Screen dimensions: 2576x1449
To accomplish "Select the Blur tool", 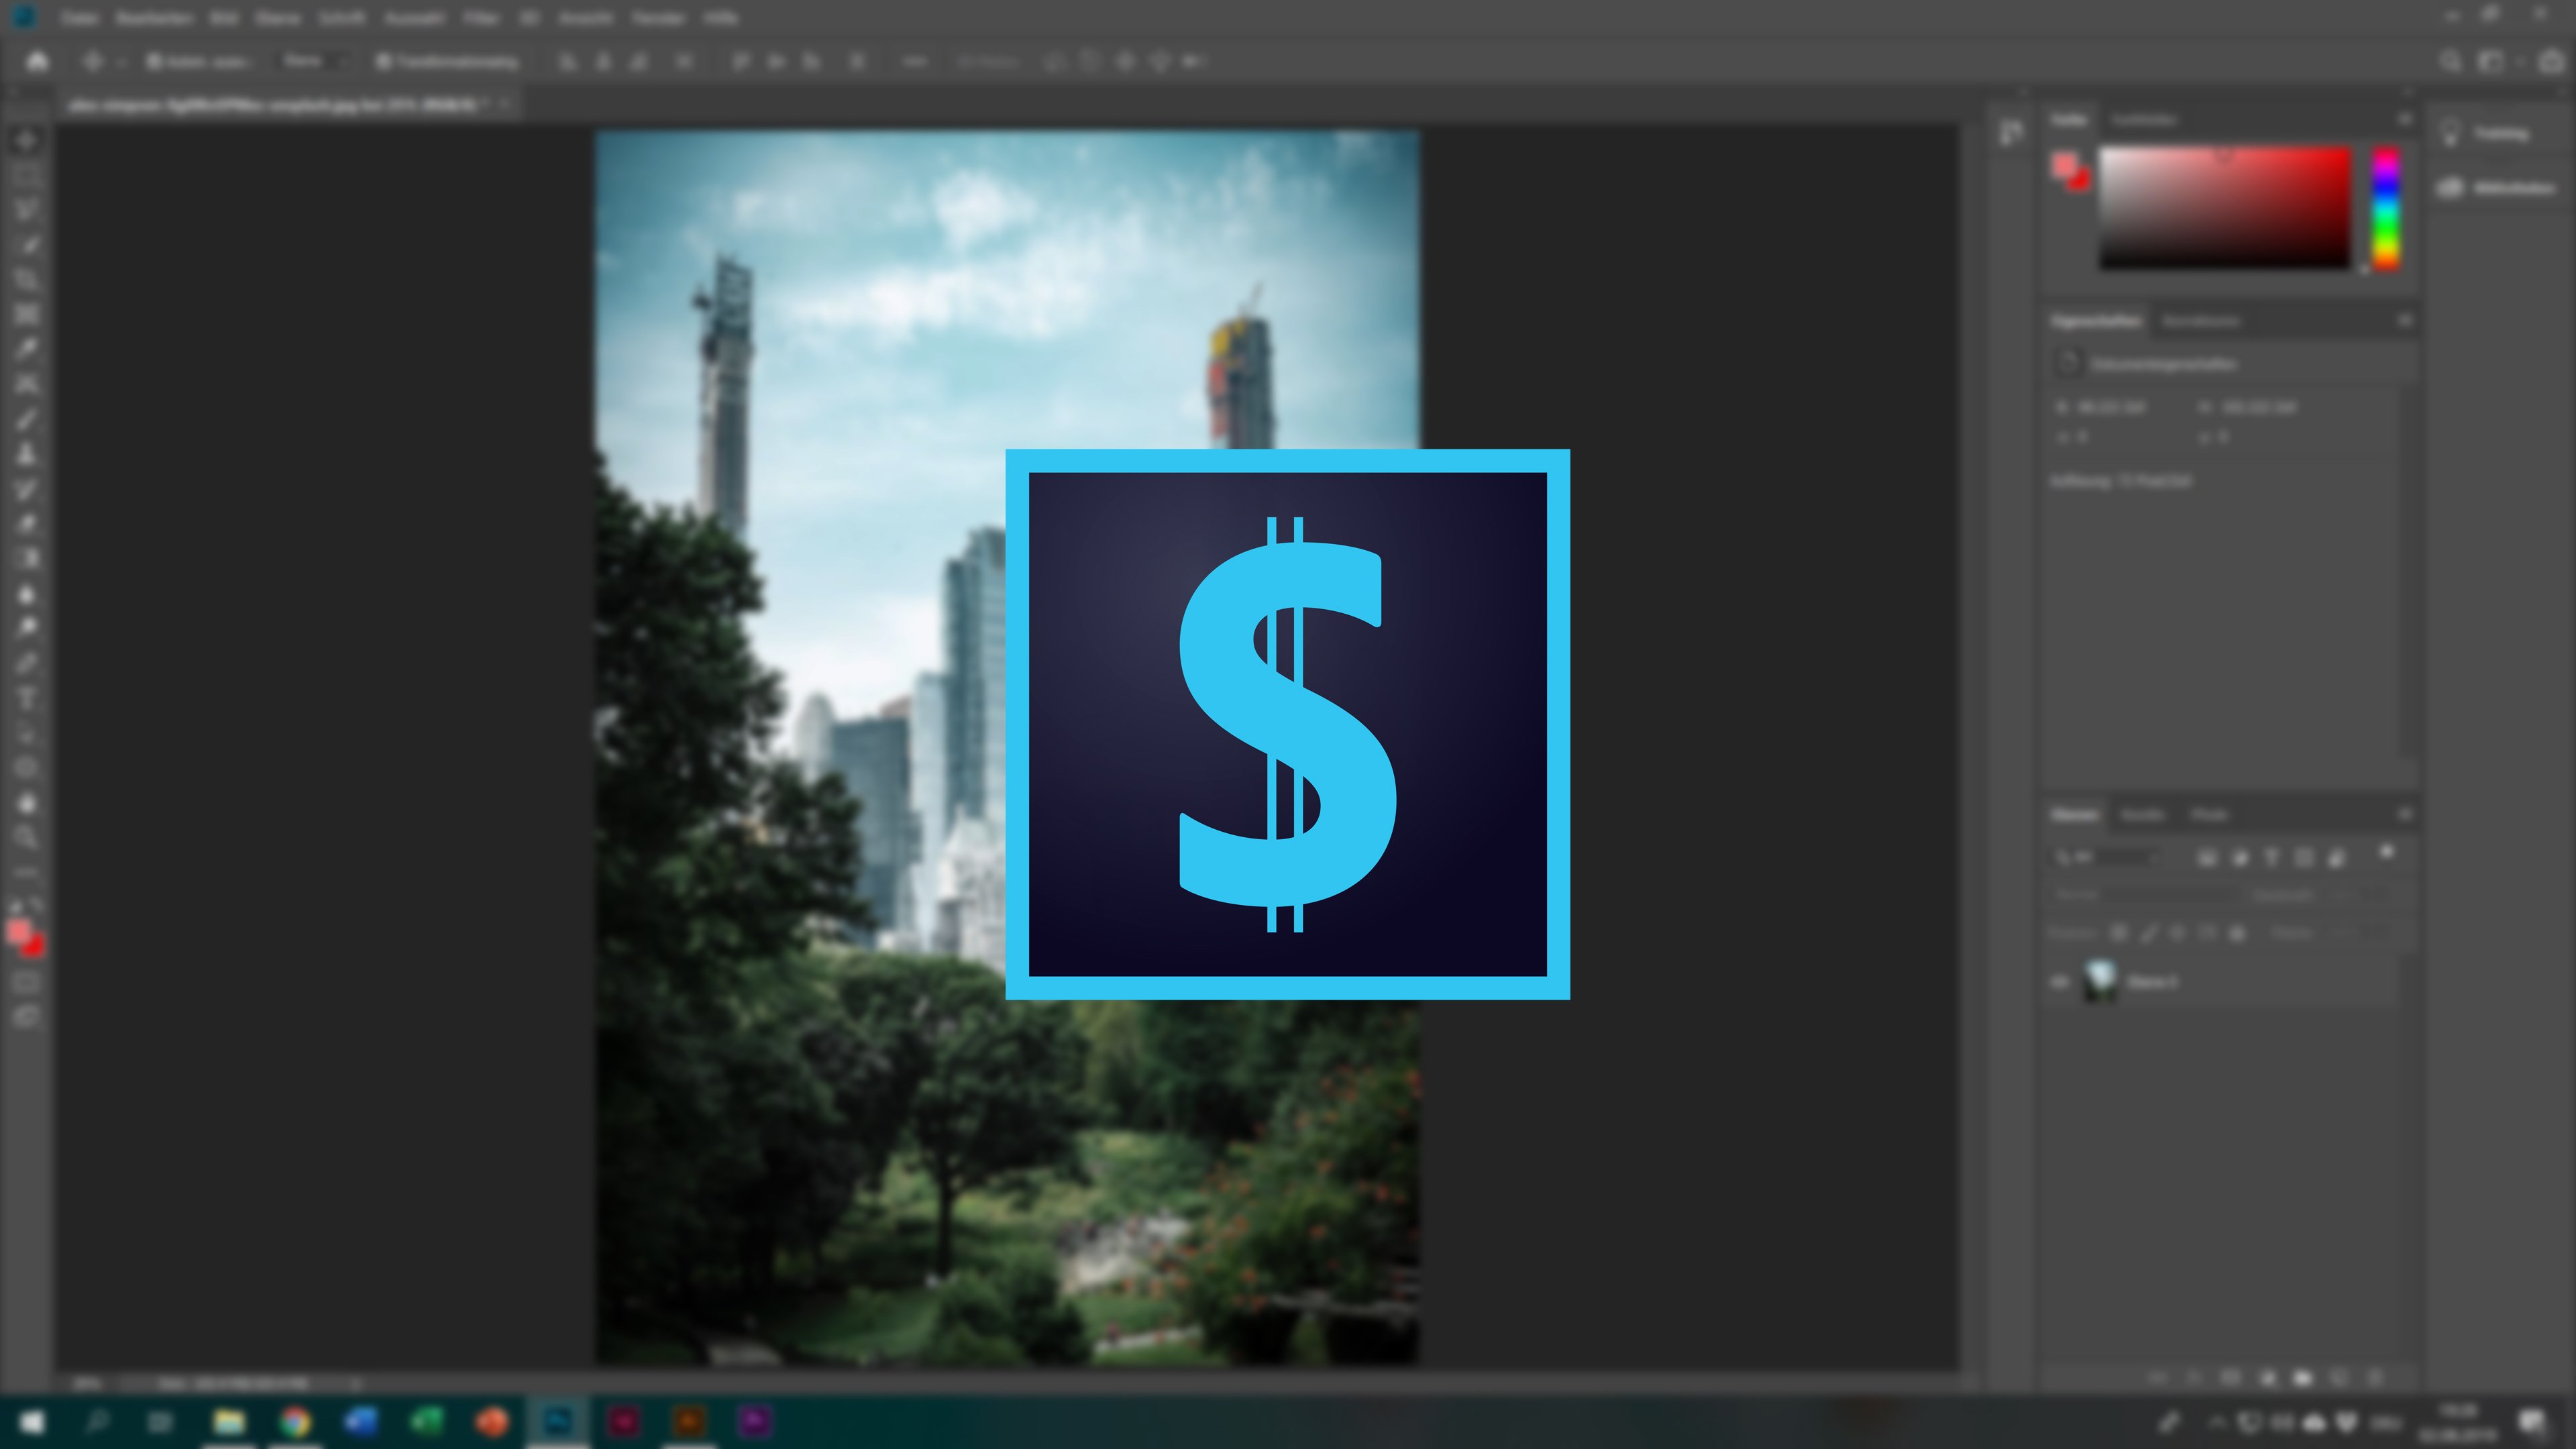I will coord(27,594).
